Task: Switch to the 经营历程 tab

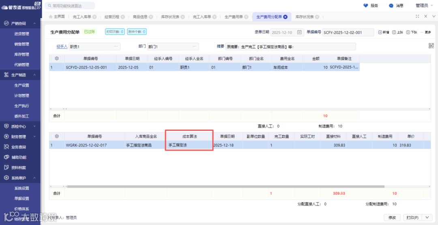Action: point(112,17)
